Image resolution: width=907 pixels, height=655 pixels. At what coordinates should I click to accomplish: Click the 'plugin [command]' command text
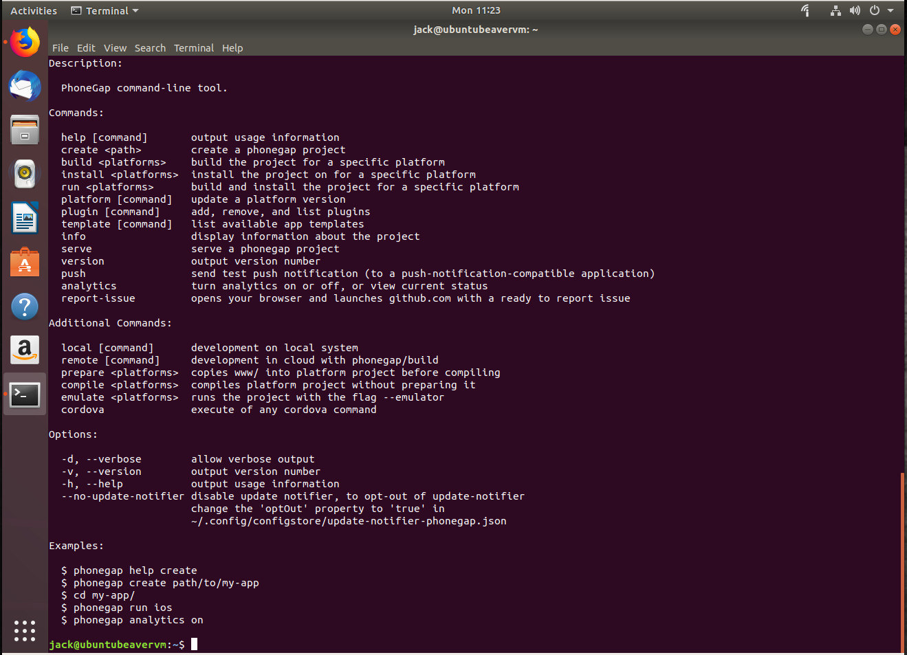click(x=110, y=212)
